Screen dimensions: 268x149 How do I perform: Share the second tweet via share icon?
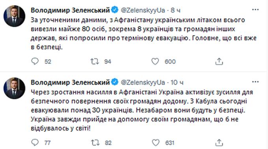(x=219, y=143)
